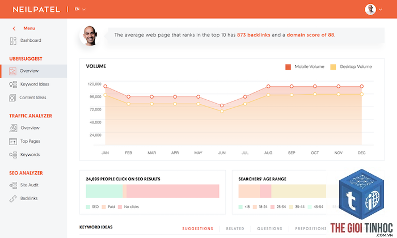Select the Traffic Analyzer Overview magnifier icon
397x238 pixels.
tap(13, 128)
